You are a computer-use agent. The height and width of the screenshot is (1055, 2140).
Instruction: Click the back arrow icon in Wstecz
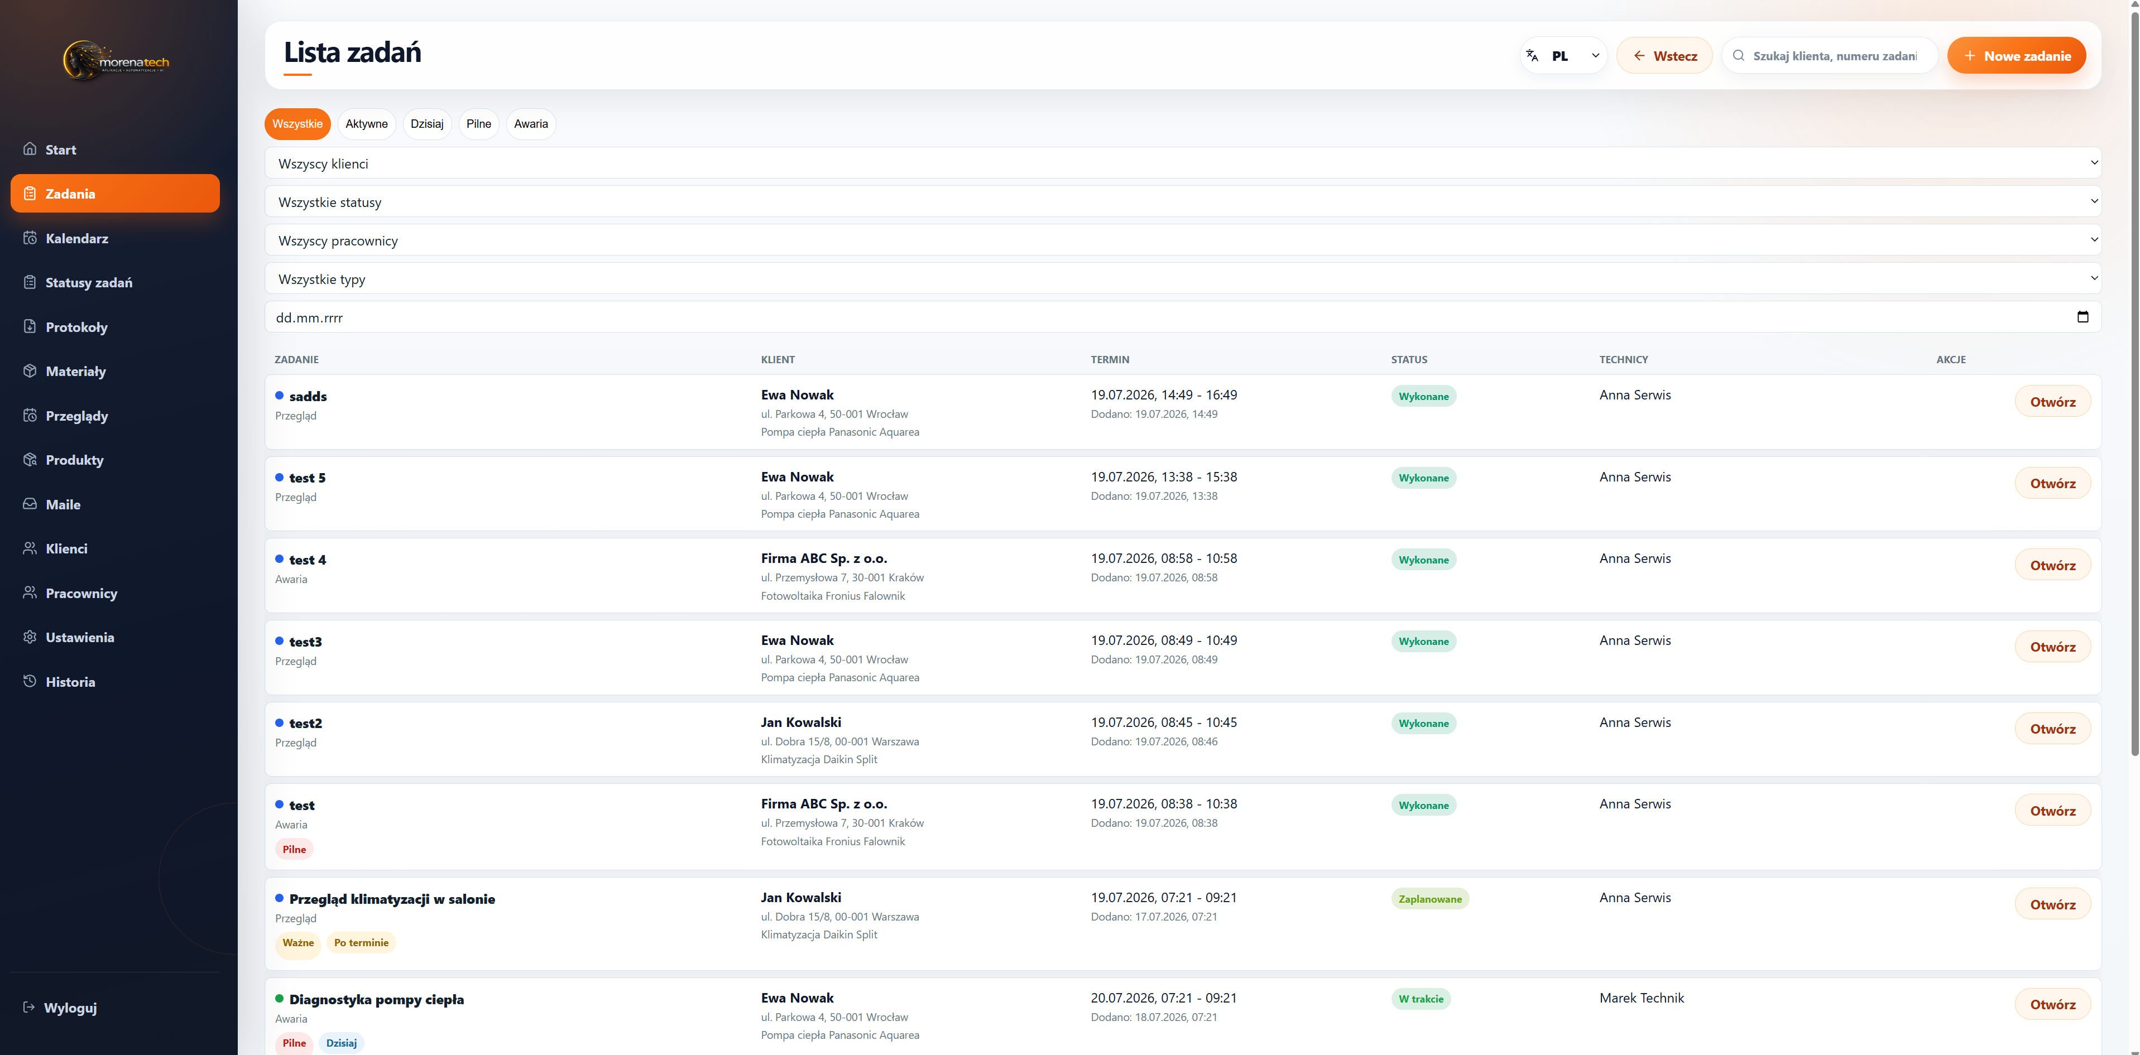click(1639, 56)
